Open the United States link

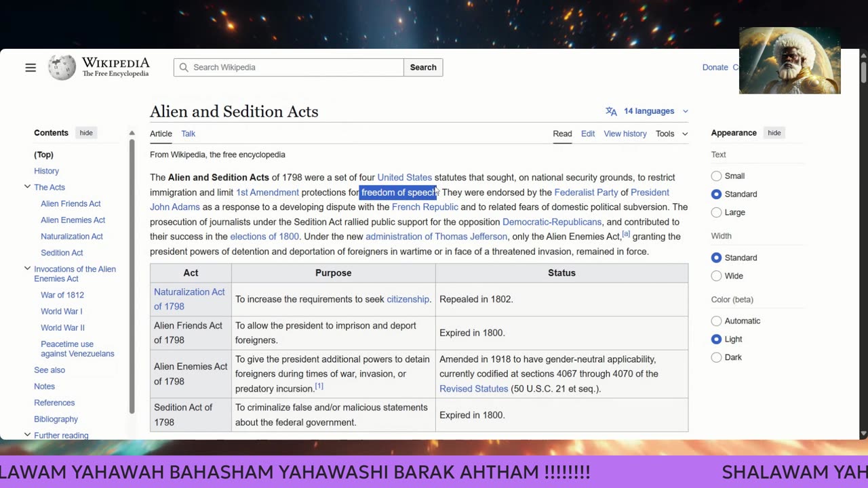[404, 178]
